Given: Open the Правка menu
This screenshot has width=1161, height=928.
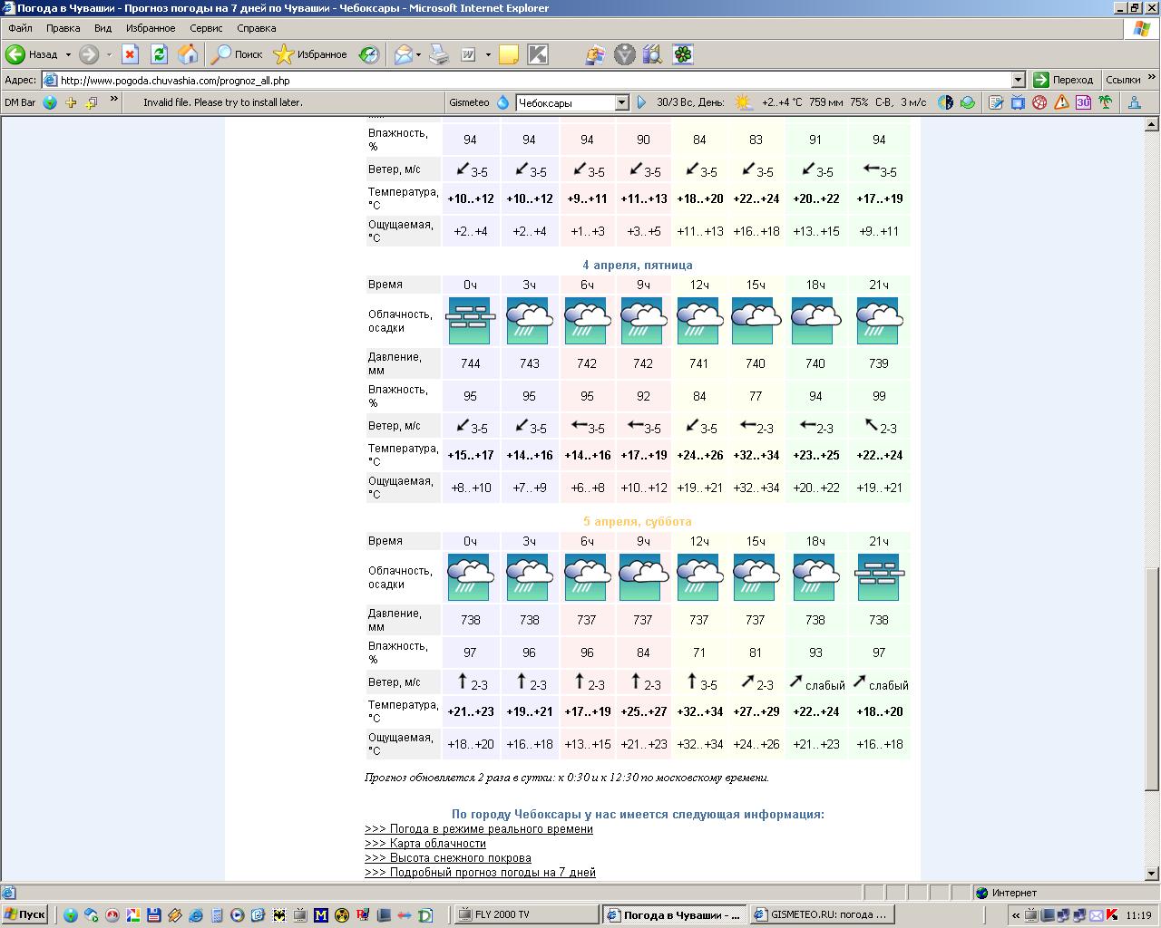Looking at the screenshot, I should pos(63,28).
